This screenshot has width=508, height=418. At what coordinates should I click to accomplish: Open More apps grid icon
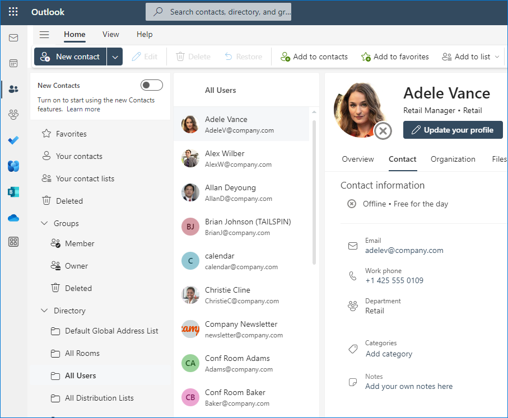coord(13,242)
